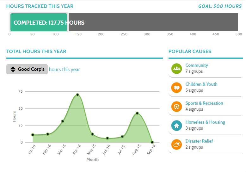Click the Apr 16 peak data point
The width and height of the screenshot is (246, 172).
pos(77,95)
